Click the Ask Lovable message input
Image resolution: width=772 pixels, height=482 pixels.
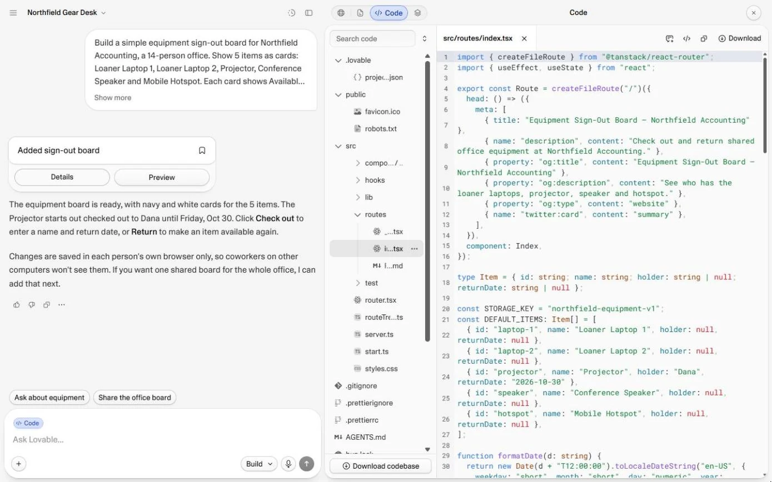point(161,440)
